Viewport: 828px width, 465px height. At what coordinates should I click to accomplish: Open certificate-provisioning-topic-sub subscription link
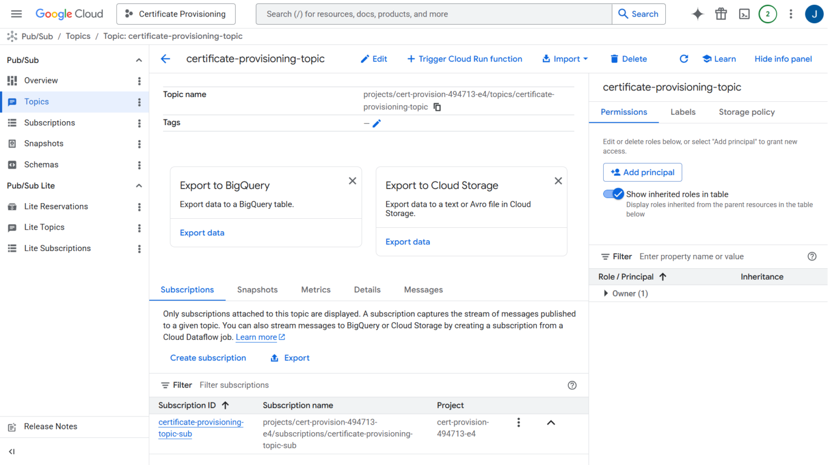click(201, 428)
